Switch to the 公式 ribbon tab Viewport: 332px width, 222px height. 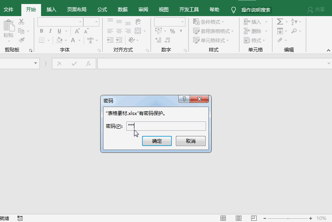(102, 10)
